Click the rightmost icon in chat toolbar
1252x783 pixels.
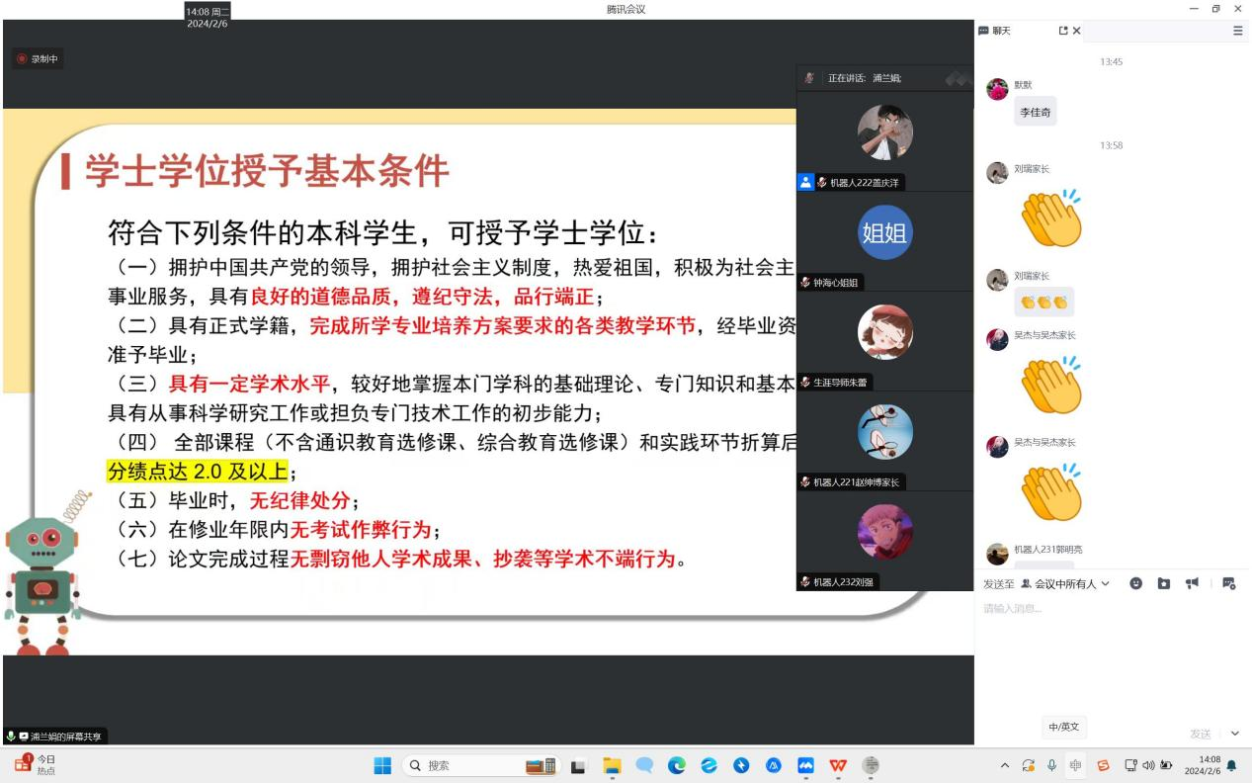tap(1228, 583)
